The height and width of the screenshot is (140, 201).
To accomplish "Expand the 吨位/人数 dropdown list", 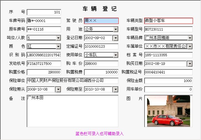I will coord(58,38).
